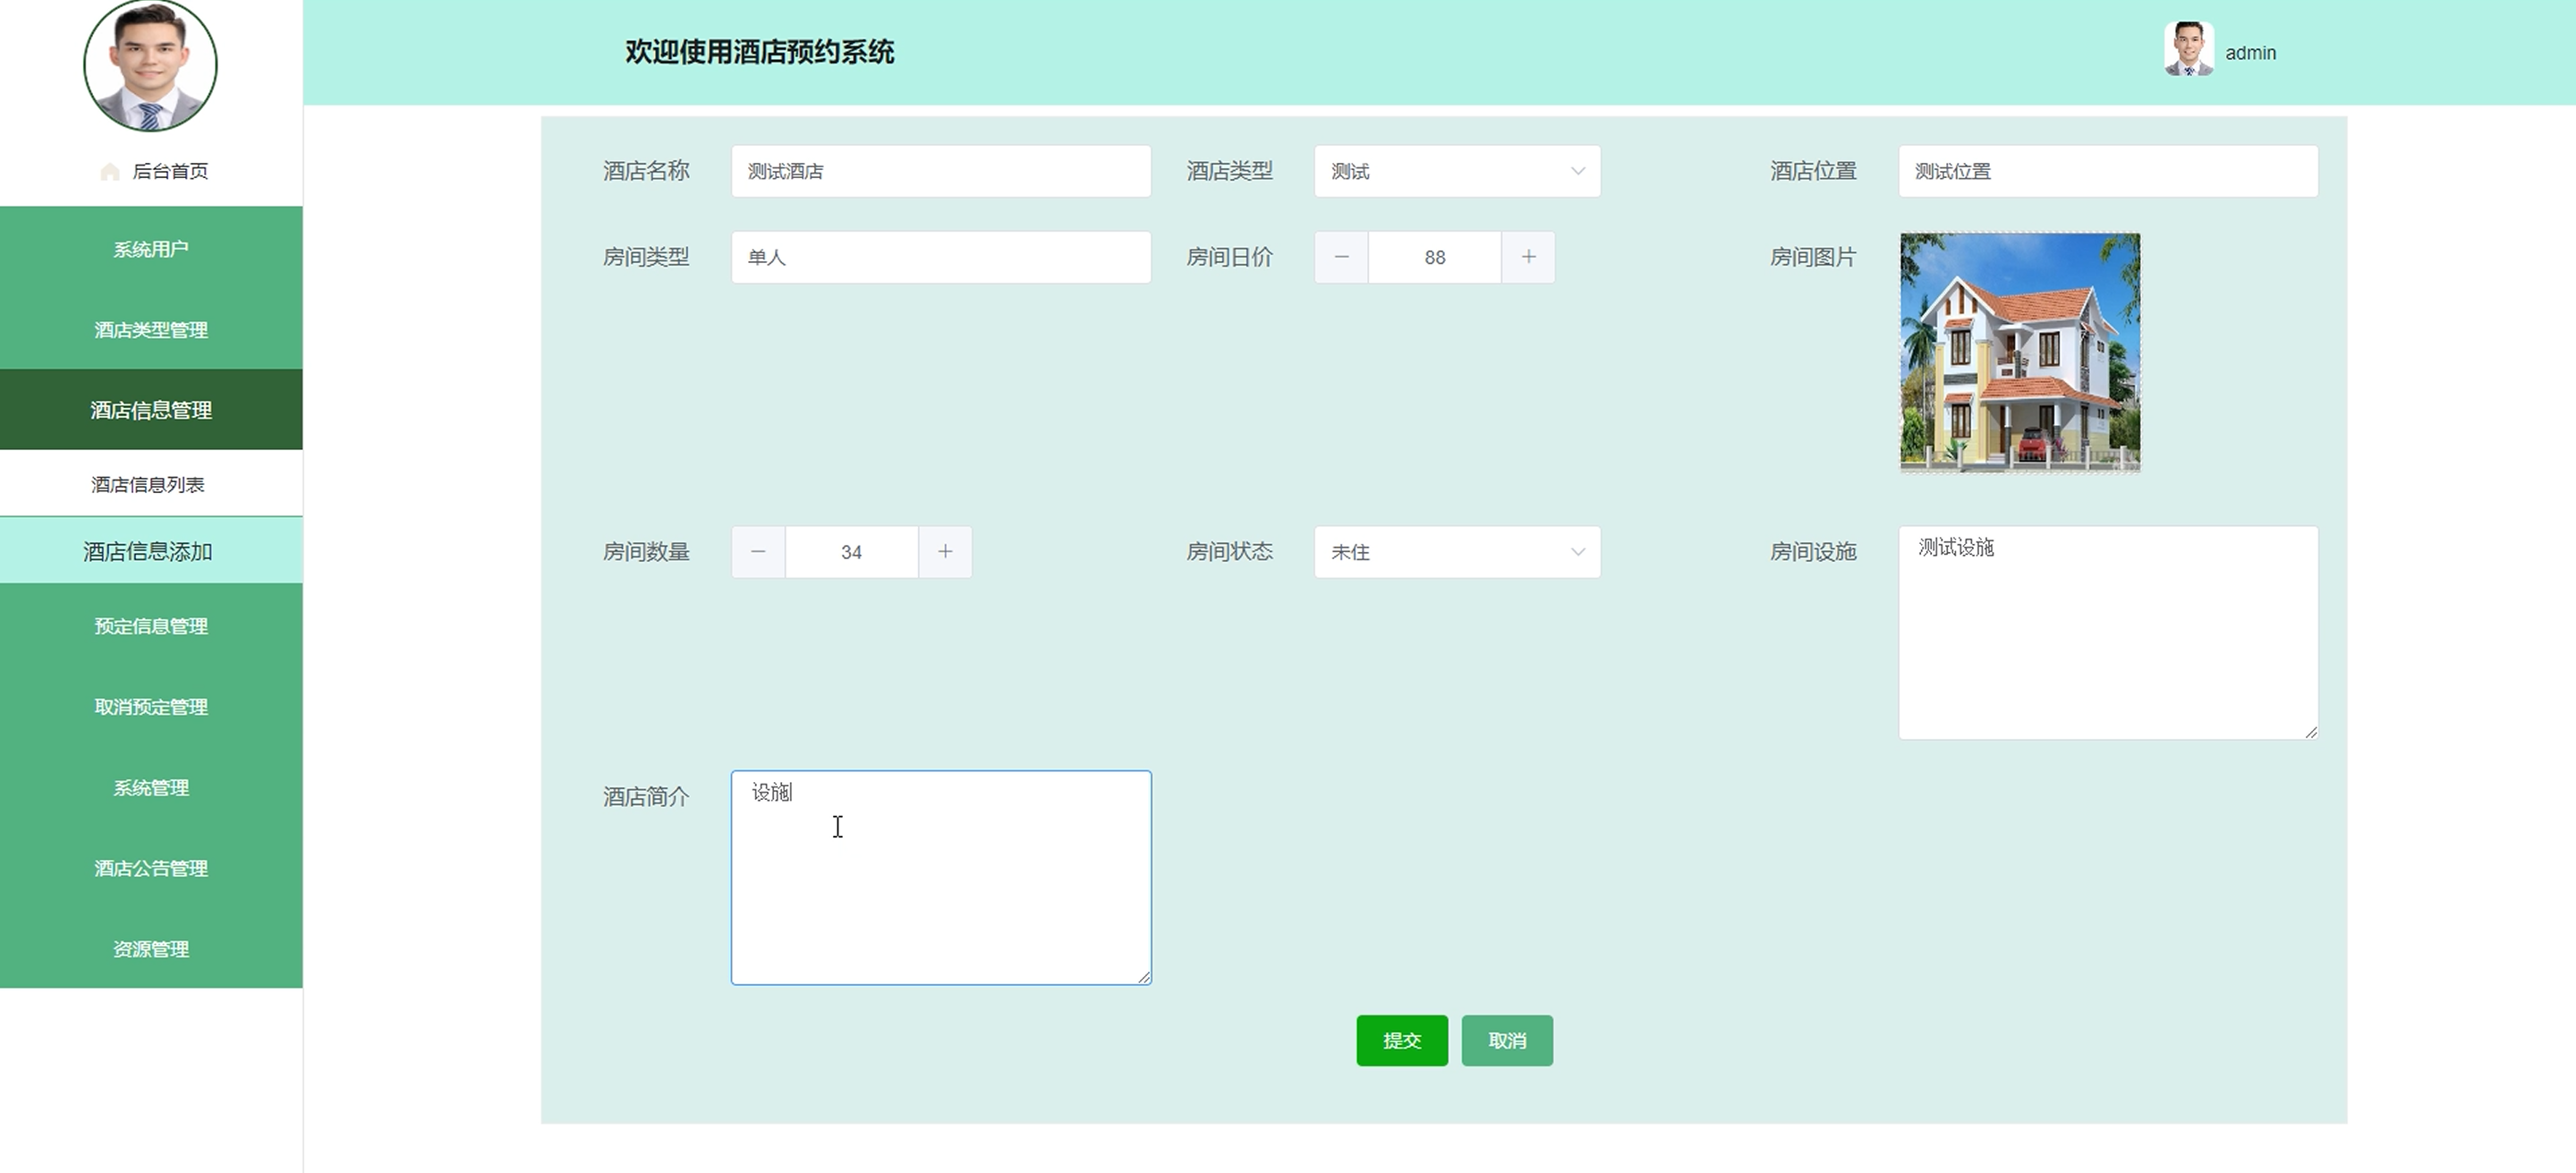Click the home icon beside 后台首页
Image resolution: width=2576 pixels, height=1173 pixels.
[x=110, y=172]
